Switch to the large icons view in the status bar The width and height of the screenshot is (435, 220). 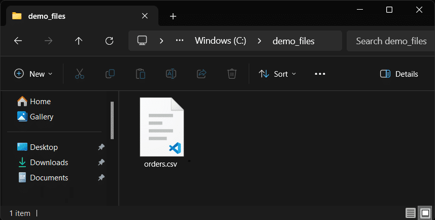tap(425, 213)
